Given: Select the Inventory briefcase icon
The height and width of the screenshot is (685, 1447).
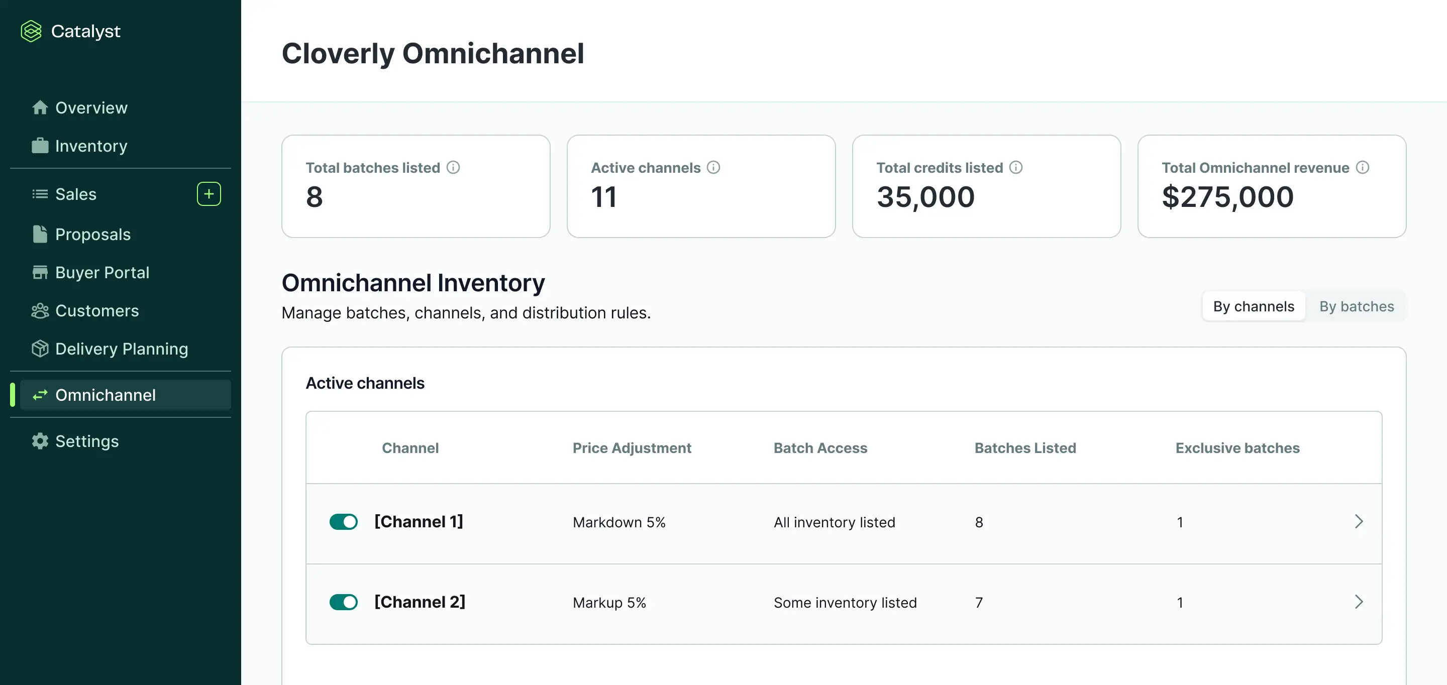Looking at the screenshot, I should [40, 146].
